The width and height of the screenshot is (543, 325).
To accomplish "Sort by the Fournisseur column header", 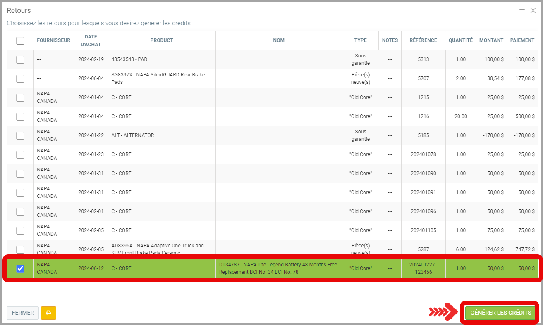I will coord(53,40).
